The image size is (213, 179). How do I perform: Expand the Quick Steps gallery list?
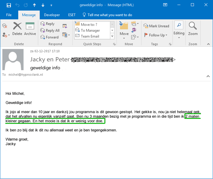(112, 36)
